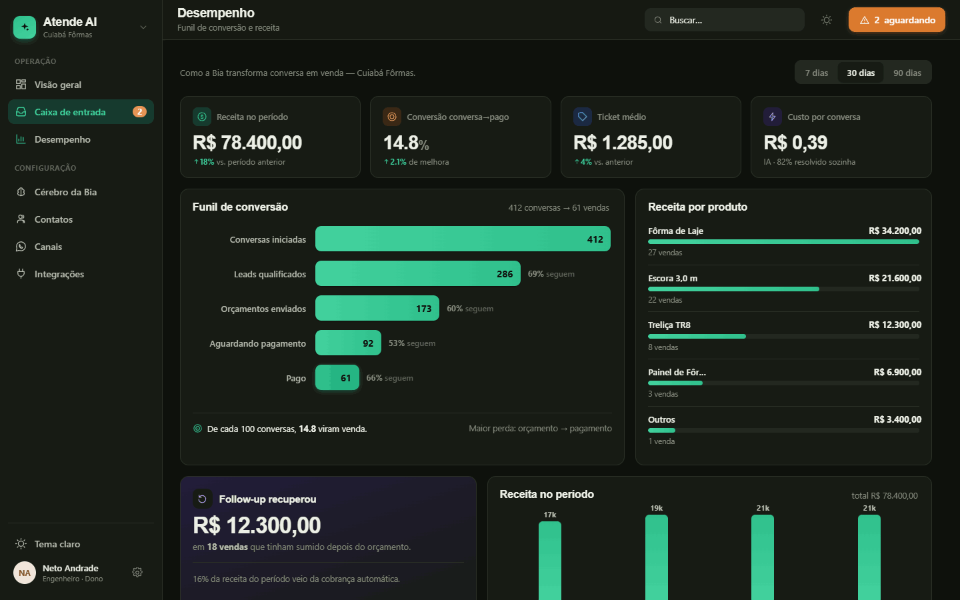960x600 pixels.
Task: Click the warning triangle icon in the aguardando button
Action: pyautogui.click(x=865, y=20)
